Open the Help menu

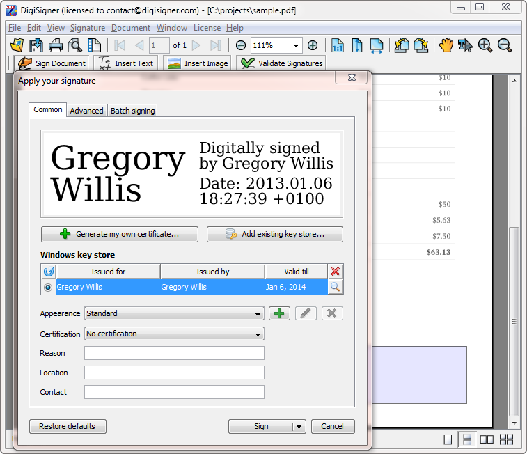235,28
